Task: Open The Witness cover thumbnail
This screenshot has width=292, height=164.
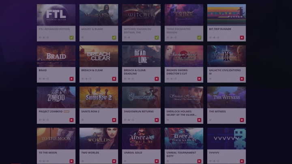Action: point(226,97)
